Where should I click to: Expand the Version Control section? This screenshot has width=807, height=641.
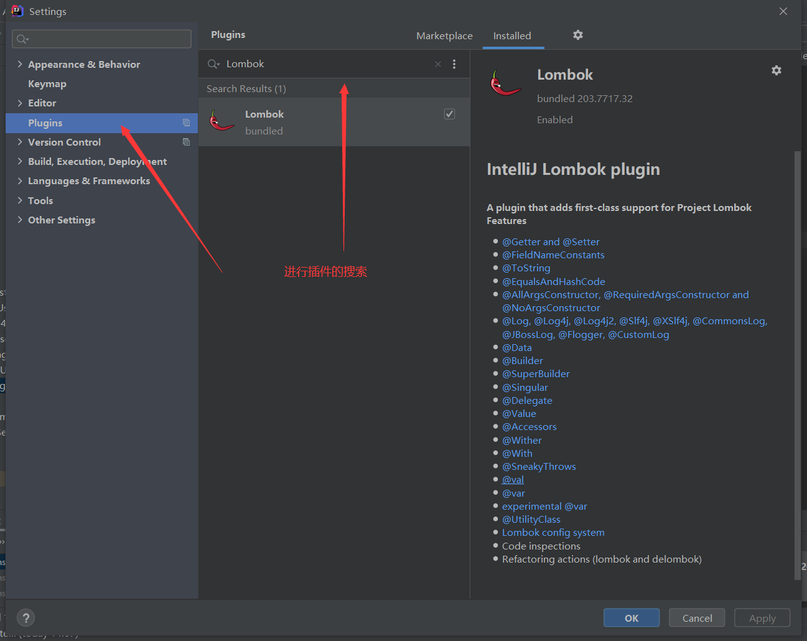click(20, 142)
